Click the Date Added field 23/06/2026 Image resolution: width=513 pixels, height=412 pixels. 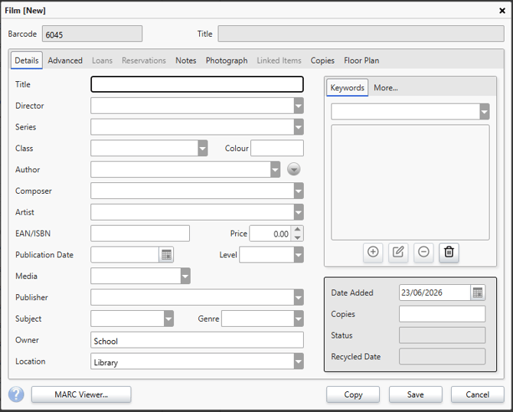(x=435, y=293)
